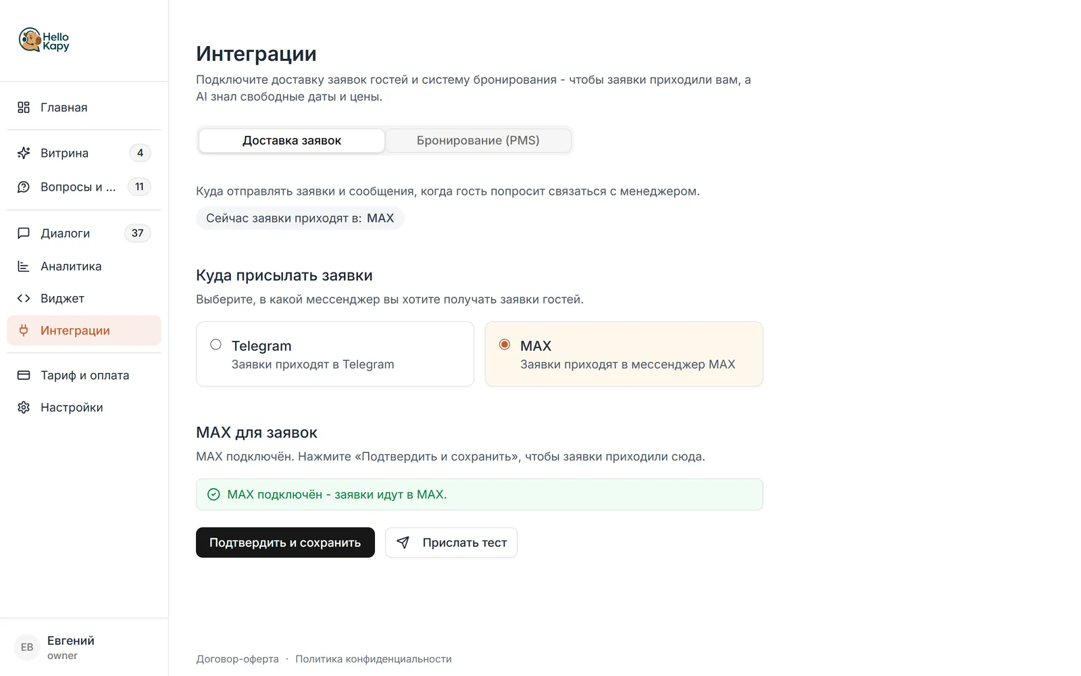Open the Договор-оферта link
Viewport: 1081px width, 676px height.
(237, 659)
